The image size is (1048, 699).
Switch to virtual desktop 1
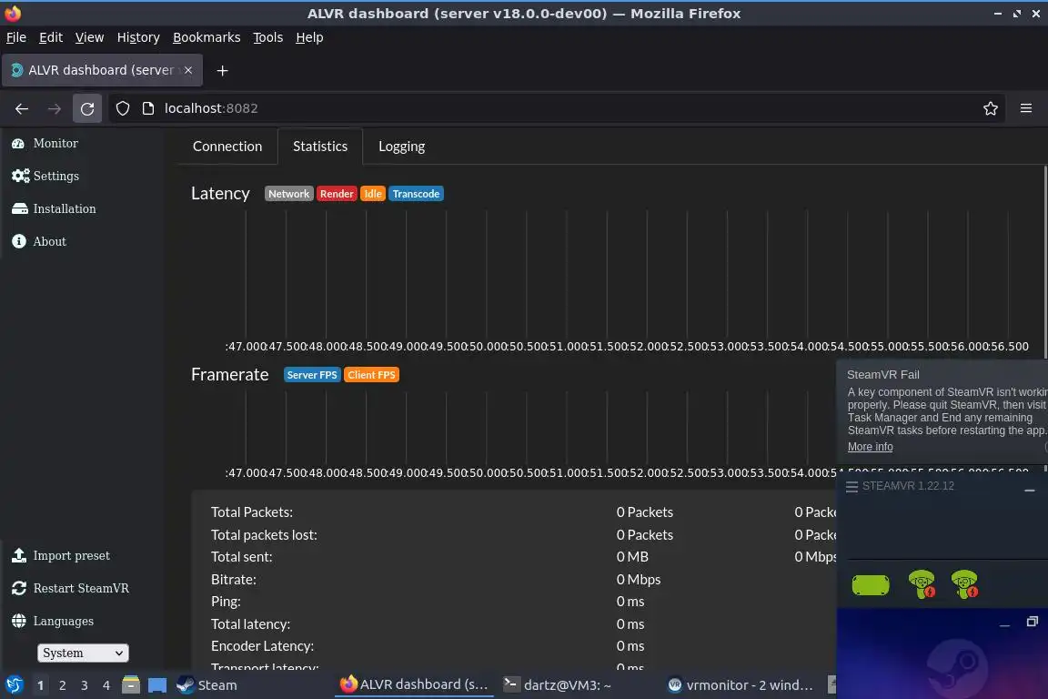pos(40,685)
